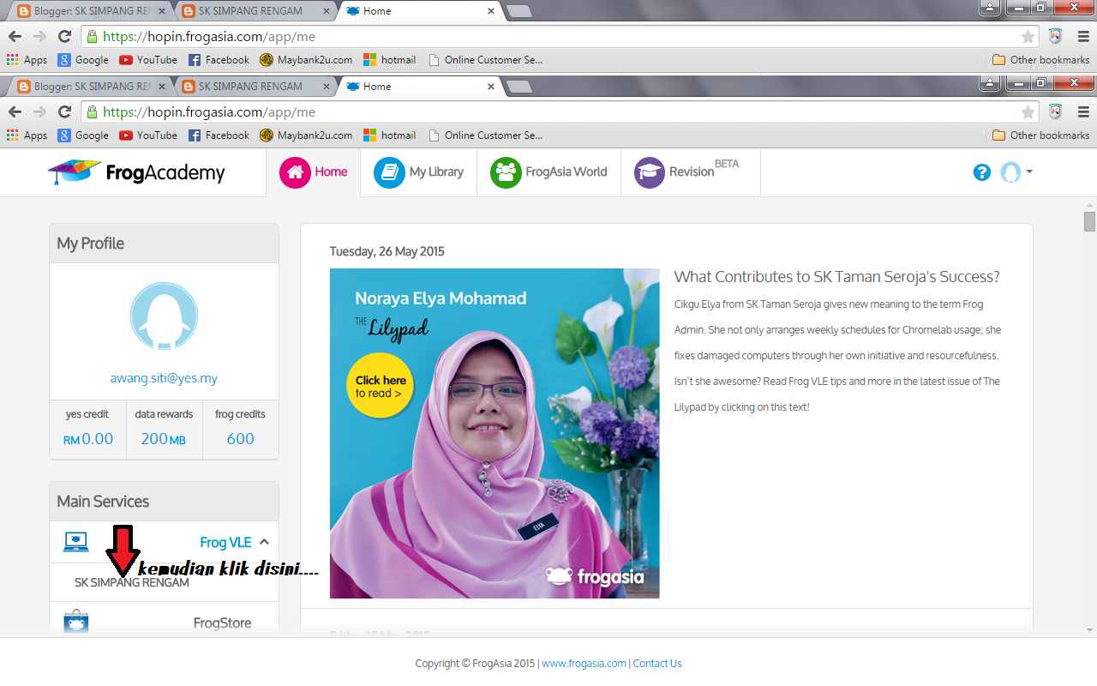
Task: Open hotmail bookmark in the lower bookmarks bar
Action: coord(390,135)
